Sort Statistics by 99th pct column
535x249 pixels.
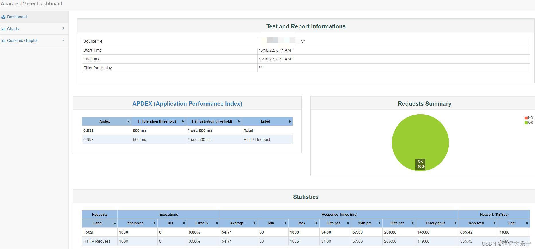[399, 223]
